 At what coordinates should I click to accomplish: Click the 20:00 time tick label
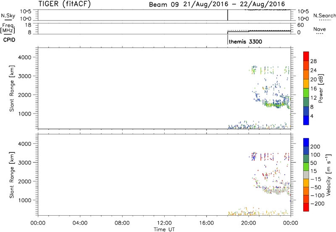(248, 223)
